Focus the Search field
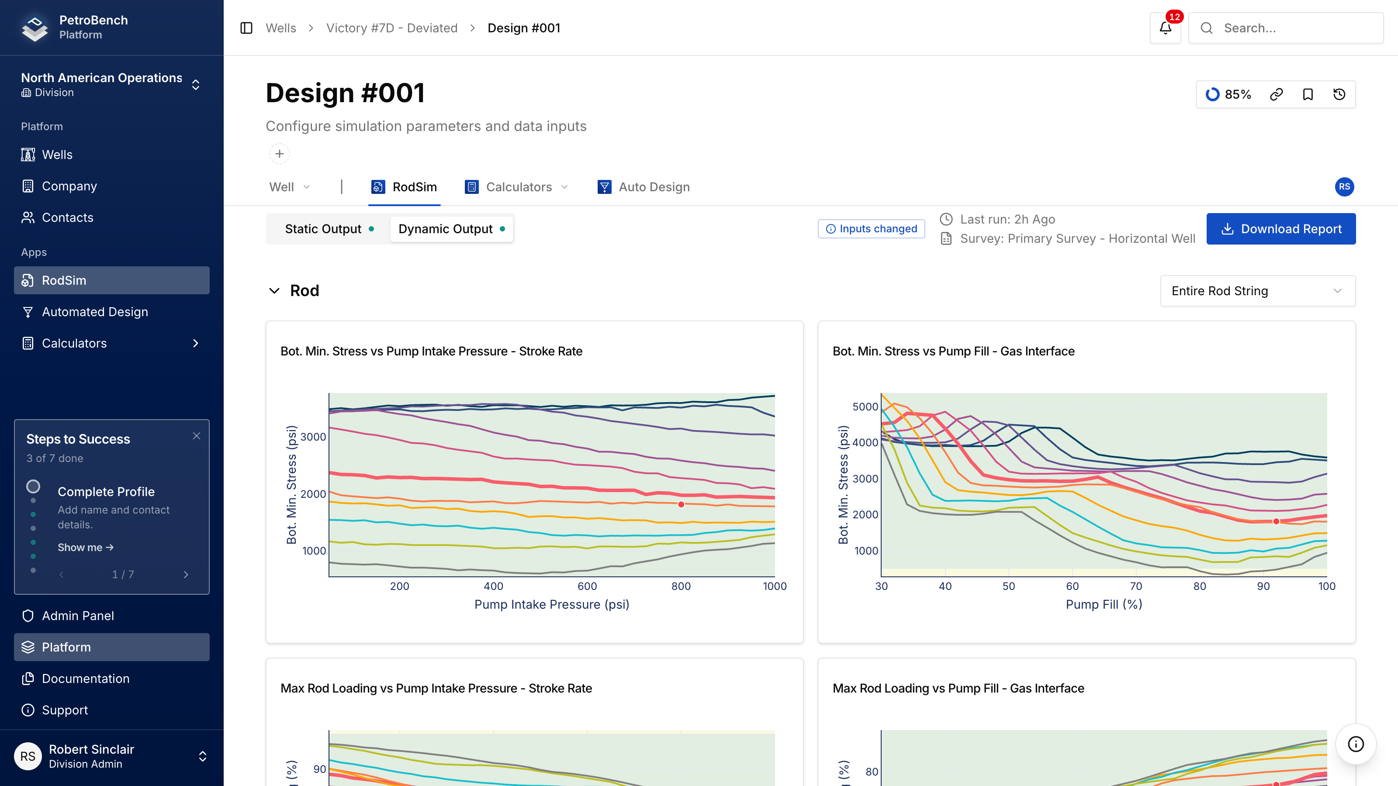The width and height of the screenshot is (1398, 786). coord(1286,28)
